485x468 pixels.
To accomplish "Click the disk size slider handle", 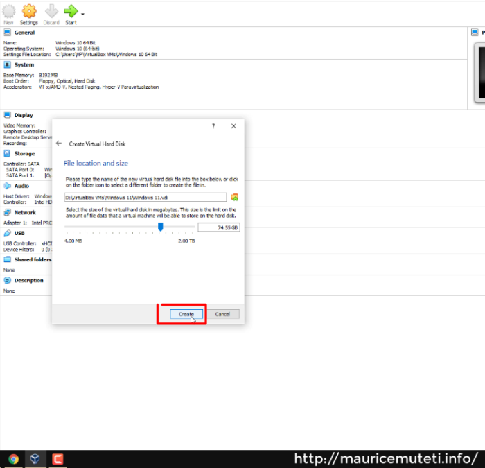I will 161,227.
